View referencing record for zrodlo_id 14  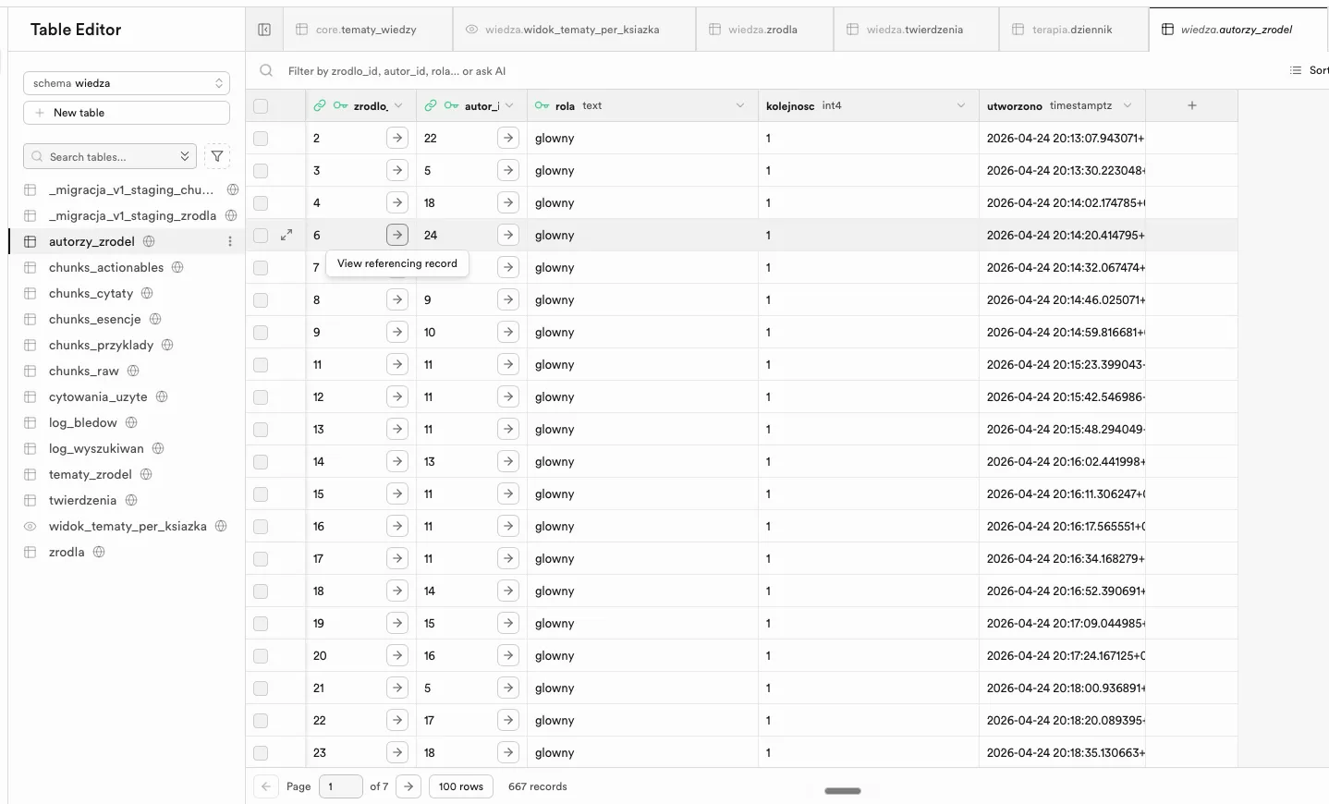pos(397,461)
